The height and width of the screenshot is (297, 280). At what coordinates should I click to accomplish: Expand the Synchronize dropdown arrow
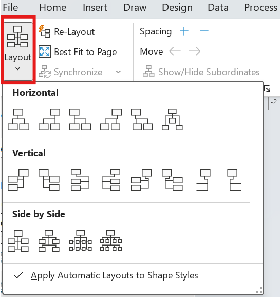(x=118, y=72)
